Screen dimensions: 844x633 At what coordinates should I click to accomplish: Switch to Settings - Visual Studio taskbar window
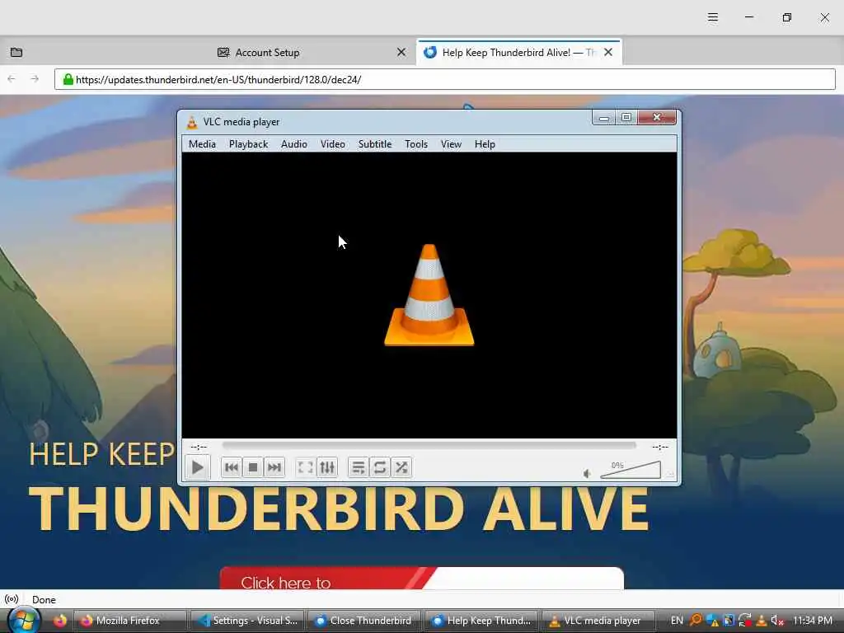[247, 621]
